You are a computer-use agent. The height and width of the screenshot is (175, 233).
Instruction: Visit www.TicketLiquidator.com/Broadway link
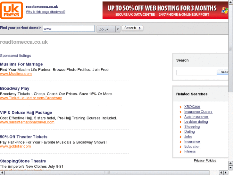[31, 98]
